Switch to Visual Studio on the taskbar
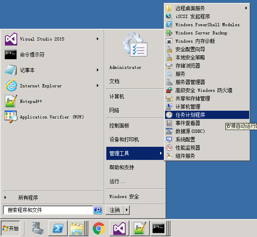 (x=119, y=228)
